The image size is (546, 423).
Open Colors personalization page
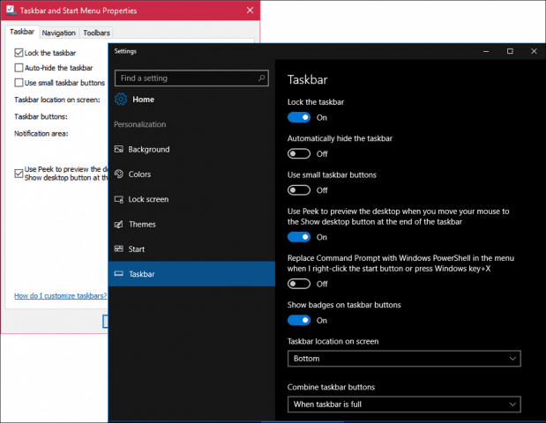tap(191, 174)
